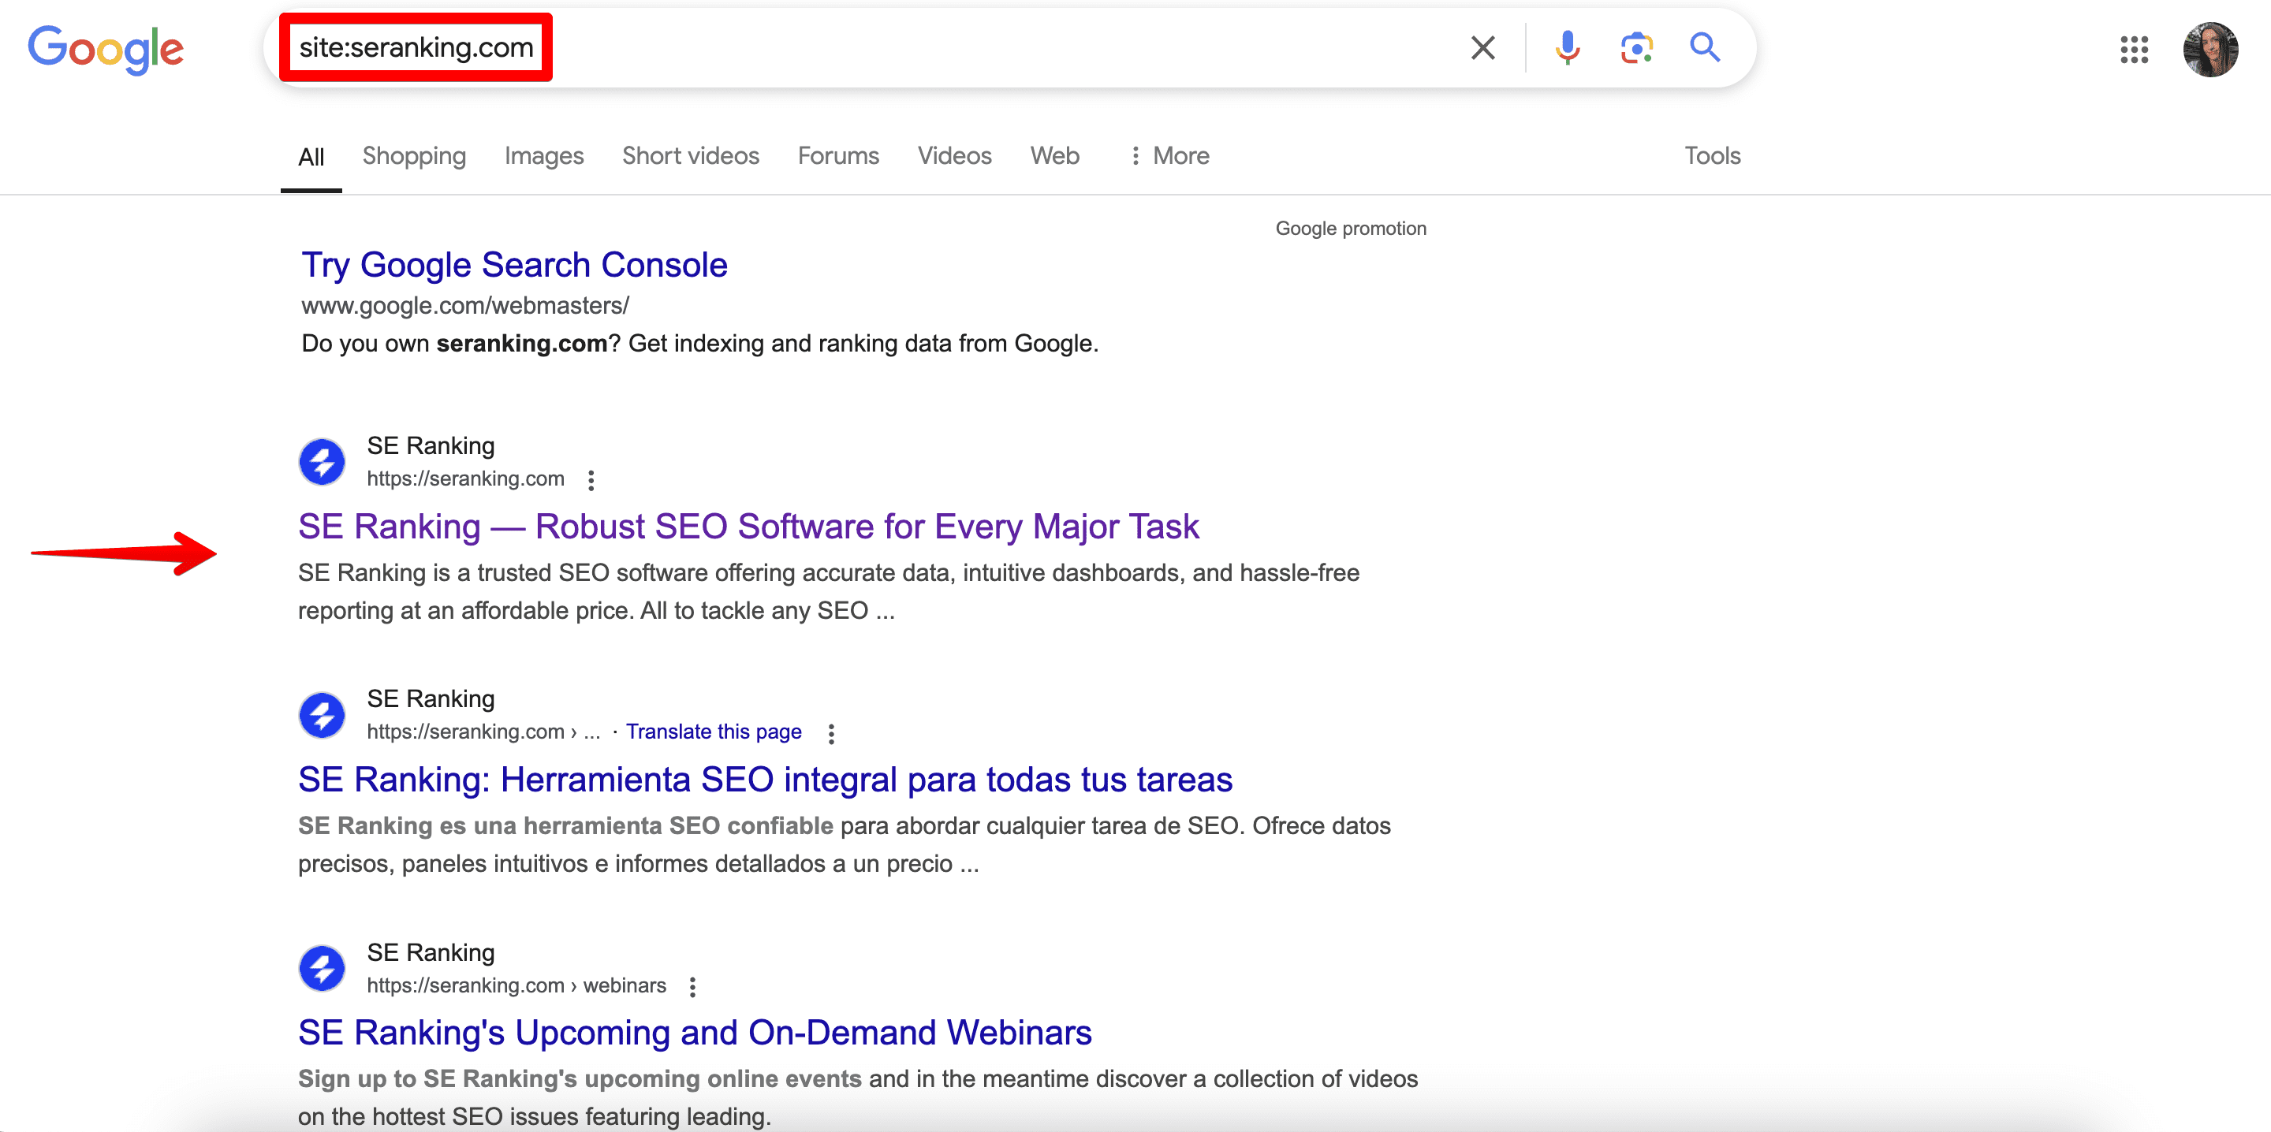Open Google Lens image search icon
The width and height of the screenshot is (2271, 1132).
coord(1635,47)
